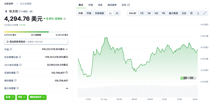Switch to candlestick chart view icon
The width and height of the screenshot is (213, 102).
click(117, 13)
